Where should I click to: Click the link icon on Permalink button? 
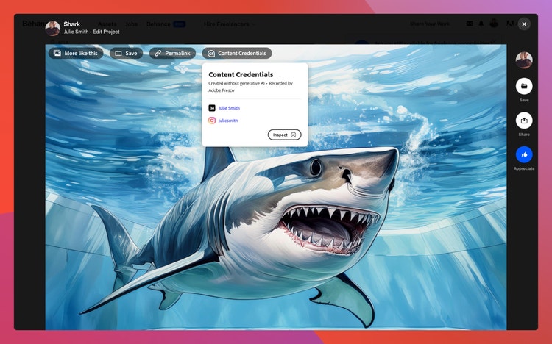(x=158, y=53)
